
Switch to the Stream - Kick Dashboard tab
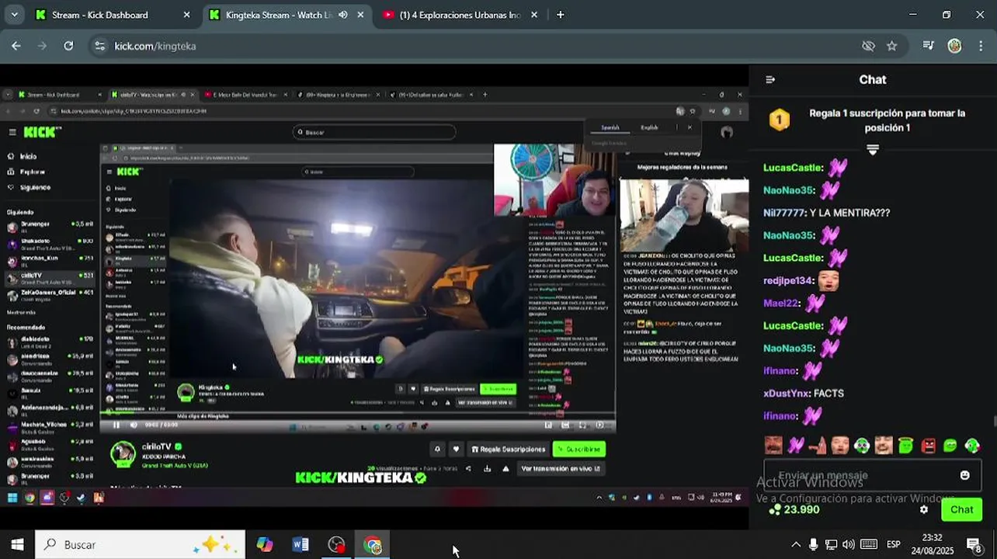109,15
